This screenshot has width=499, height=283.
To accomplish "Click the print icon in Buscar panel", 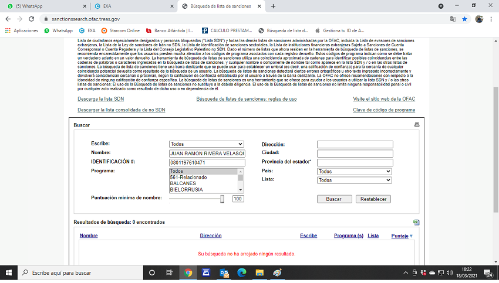I will pos(417,125).
